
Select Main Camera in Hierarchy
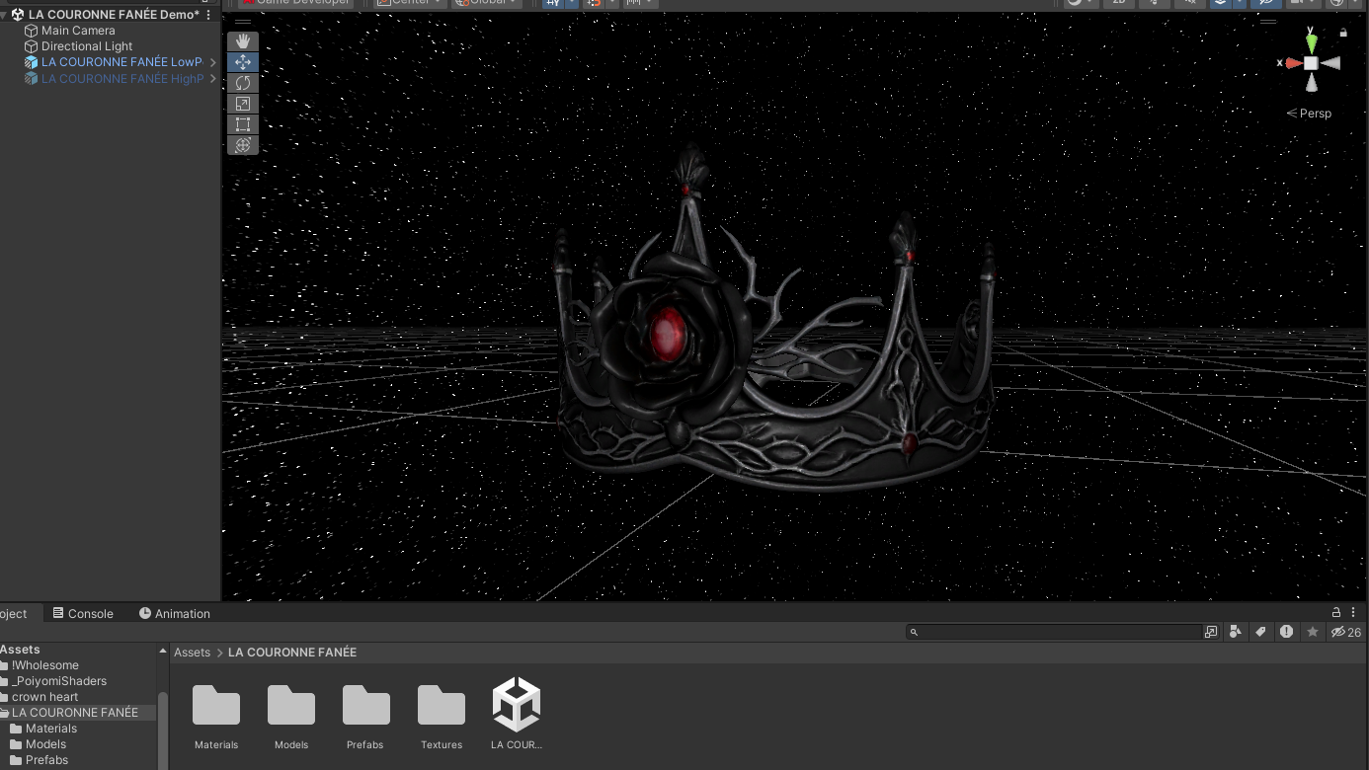coord(78,31)
